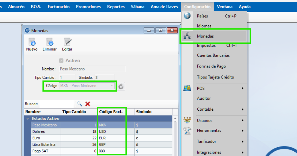Open the Almacén menu
The width and height of the screenshot is (297, 156).
pos(16,7)
